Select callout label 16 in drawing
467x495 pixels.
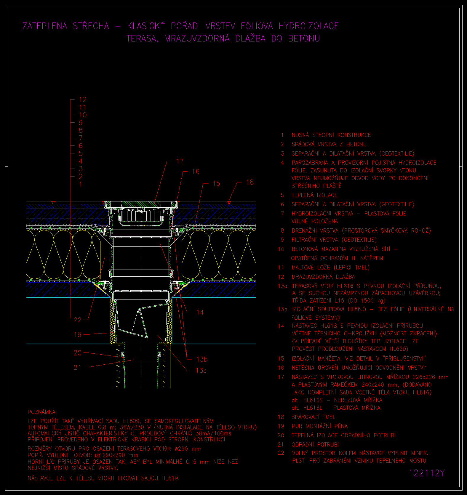tap(196, 172)
